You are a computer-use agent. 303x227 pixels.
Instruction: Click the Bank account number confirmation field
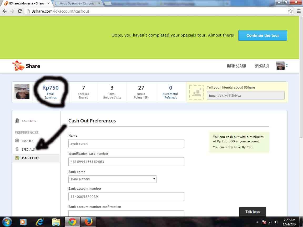point(126,213)
